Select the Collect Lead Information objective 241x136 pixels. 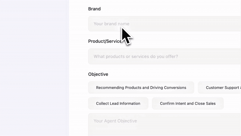118,103
